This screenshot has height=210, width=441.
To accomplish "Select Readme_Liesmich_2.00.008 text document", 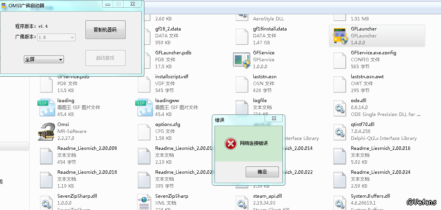I will 87,148.
